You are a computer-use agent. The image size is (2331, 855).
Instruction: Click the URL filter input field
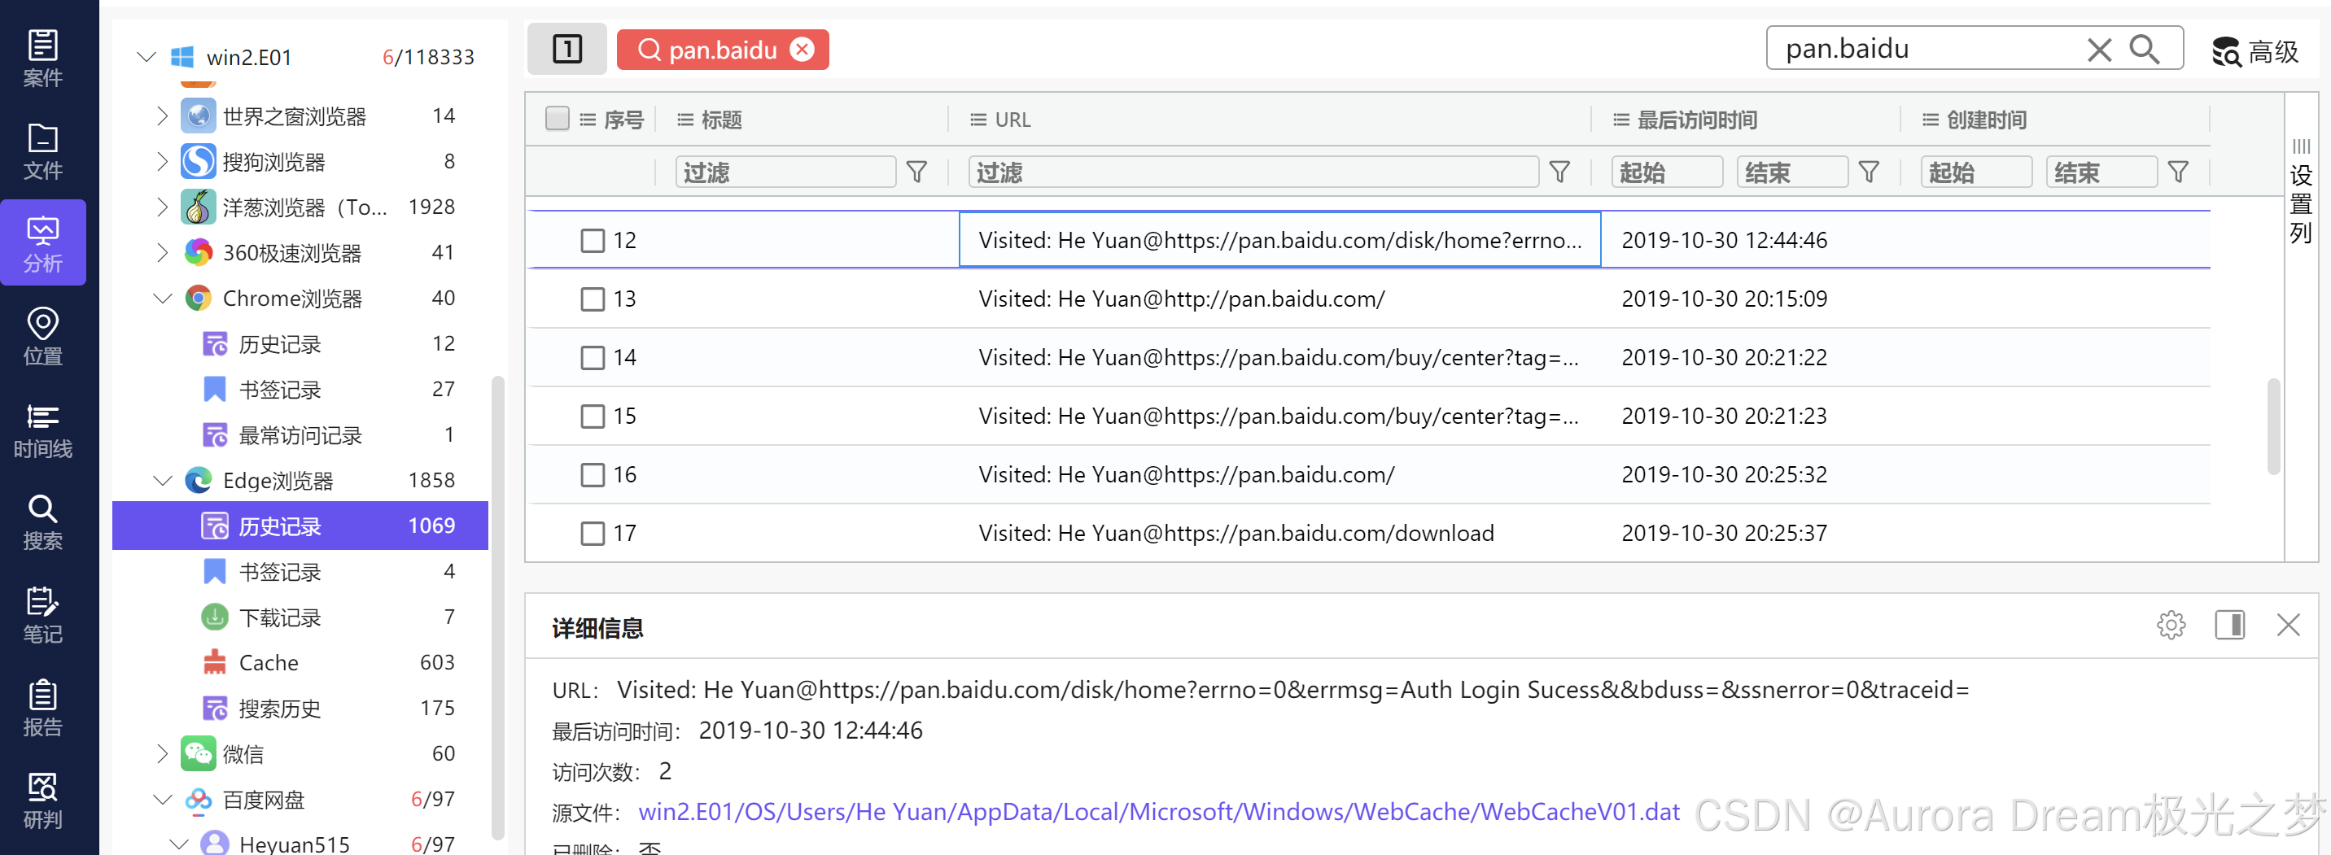click(x=1253, y=172)
